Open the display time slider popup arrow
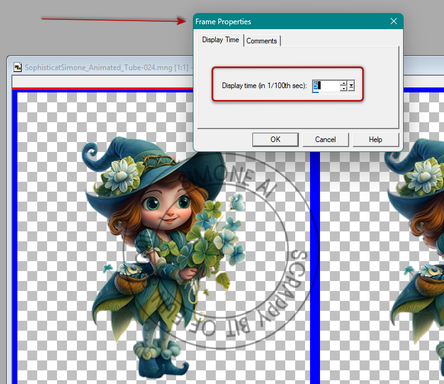The image size is (444, 384). 351,86
